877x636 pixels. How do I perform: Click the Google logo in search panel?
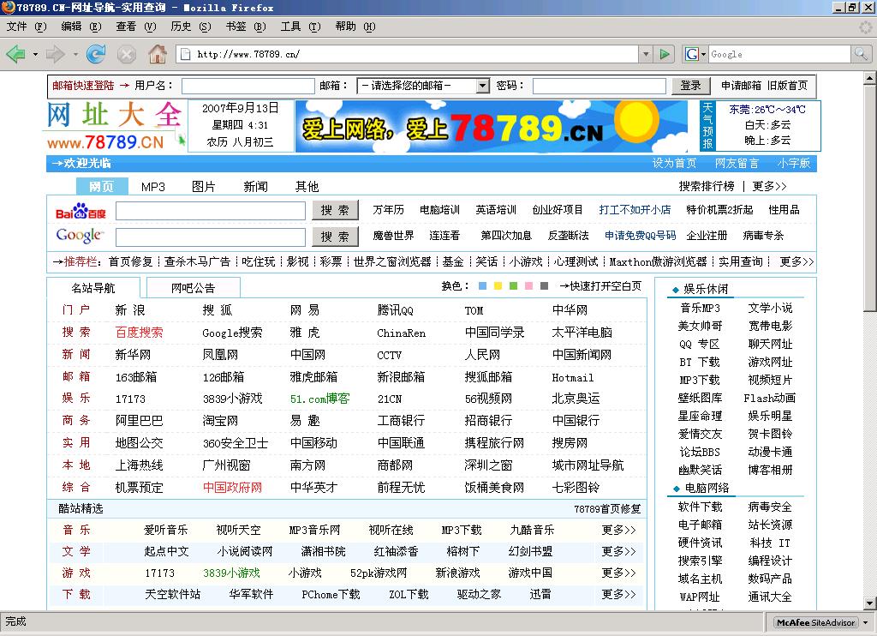tap(80, 235)
